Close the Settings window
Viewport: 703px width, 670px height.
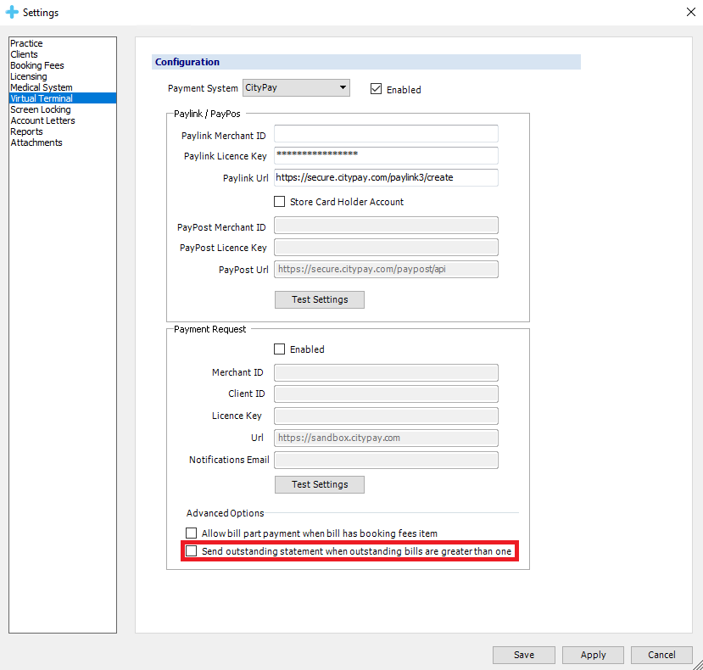[x=689, y=12]
